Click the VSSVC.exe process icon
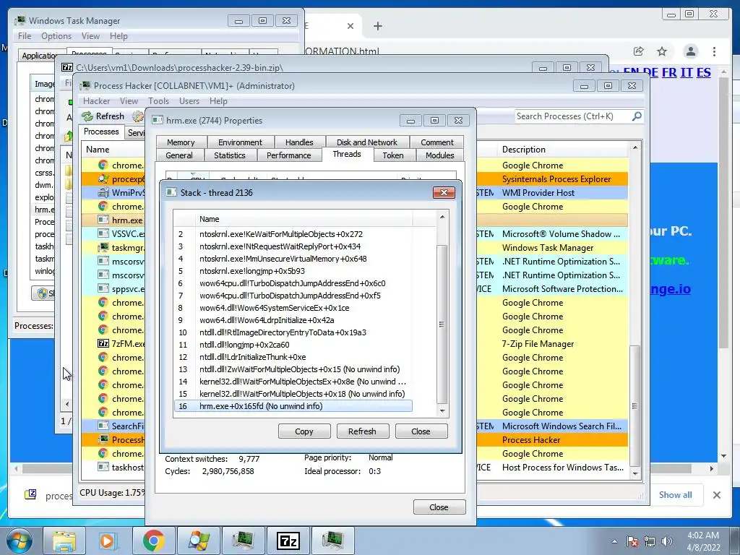Image resolution: width=740 pixels, height=555 pixels. tap(103, 233)
